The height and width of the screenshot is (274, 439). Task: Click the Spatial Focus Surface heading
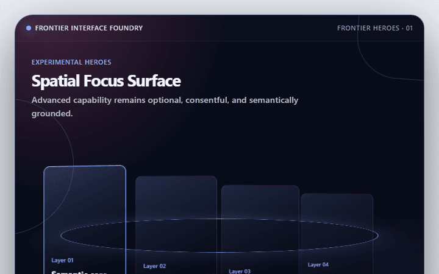pos(106,81)
